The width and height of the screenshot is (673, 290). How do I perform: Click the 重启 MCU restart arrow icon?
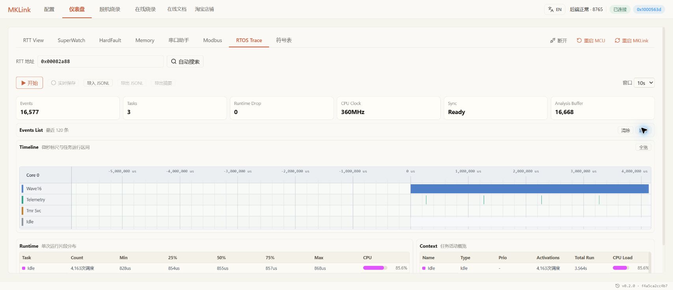(x=579, y=41)
